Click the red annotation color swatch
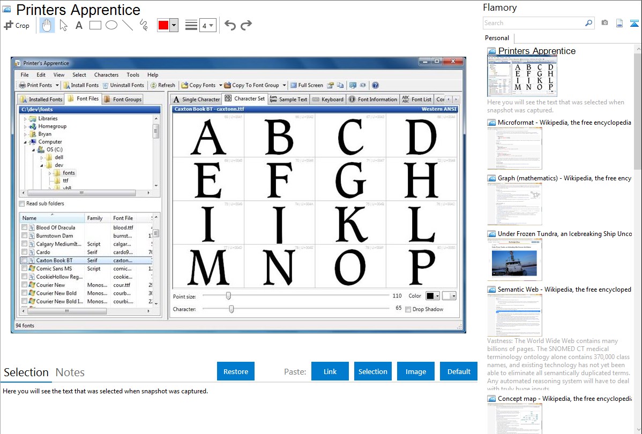Image resolution: width=642 pixels, height=434 pixels. [x=163, y=25]
